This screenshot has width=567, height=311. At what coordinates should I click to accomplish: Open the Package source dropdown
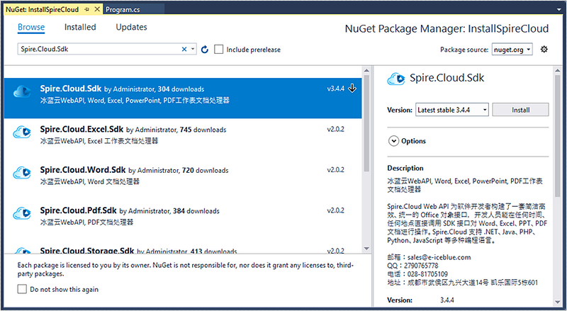click(x=512, y=50)
